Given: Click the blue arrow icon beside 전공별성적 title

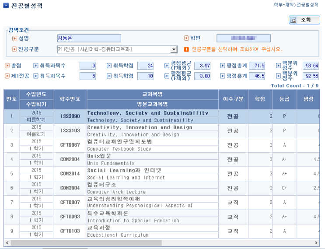Looking at the screenshot, I should [6, 5].
